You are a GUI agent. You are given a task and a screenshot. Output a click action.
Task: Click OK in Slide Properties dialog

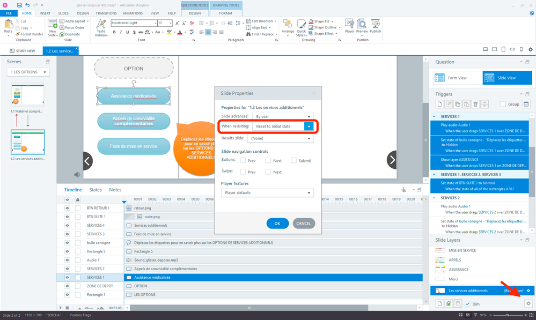pyautogui.click(x=277, y=223)
